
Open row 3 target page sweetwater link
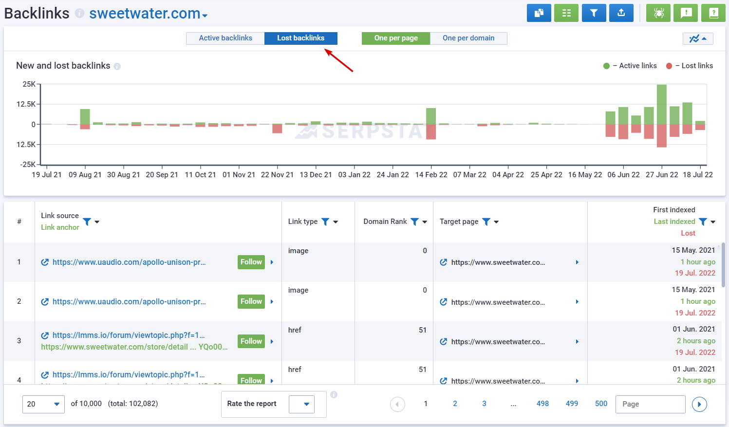click(498, 341)
